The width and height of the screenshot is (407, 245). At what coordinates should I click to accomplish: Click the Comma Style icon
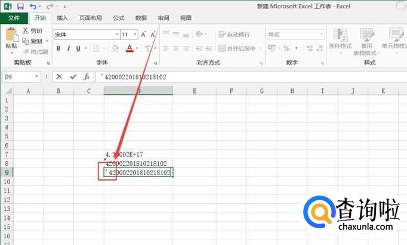pos(297,48)
